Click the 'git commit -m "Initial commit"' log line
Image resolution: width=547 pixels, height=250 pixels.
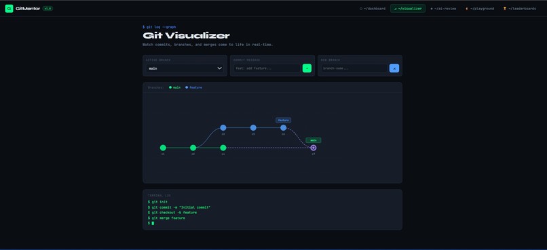pyautogui.click(x=179, y=207)
